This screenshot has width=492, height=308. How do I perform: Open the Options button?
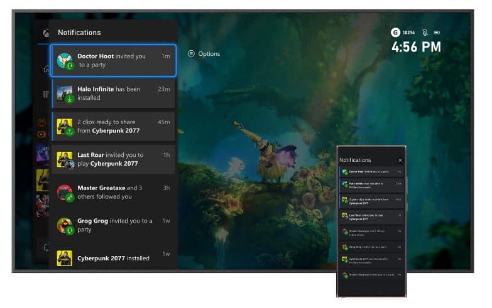[204, 53]
